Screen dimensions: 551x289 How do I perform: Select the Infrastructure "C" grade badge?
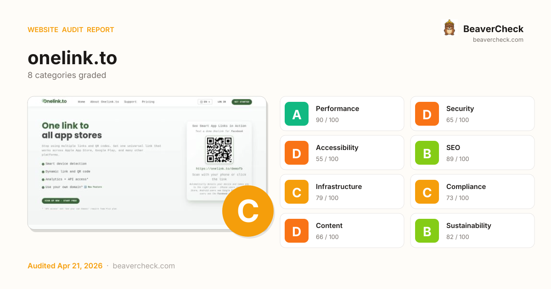coord(296,192)
